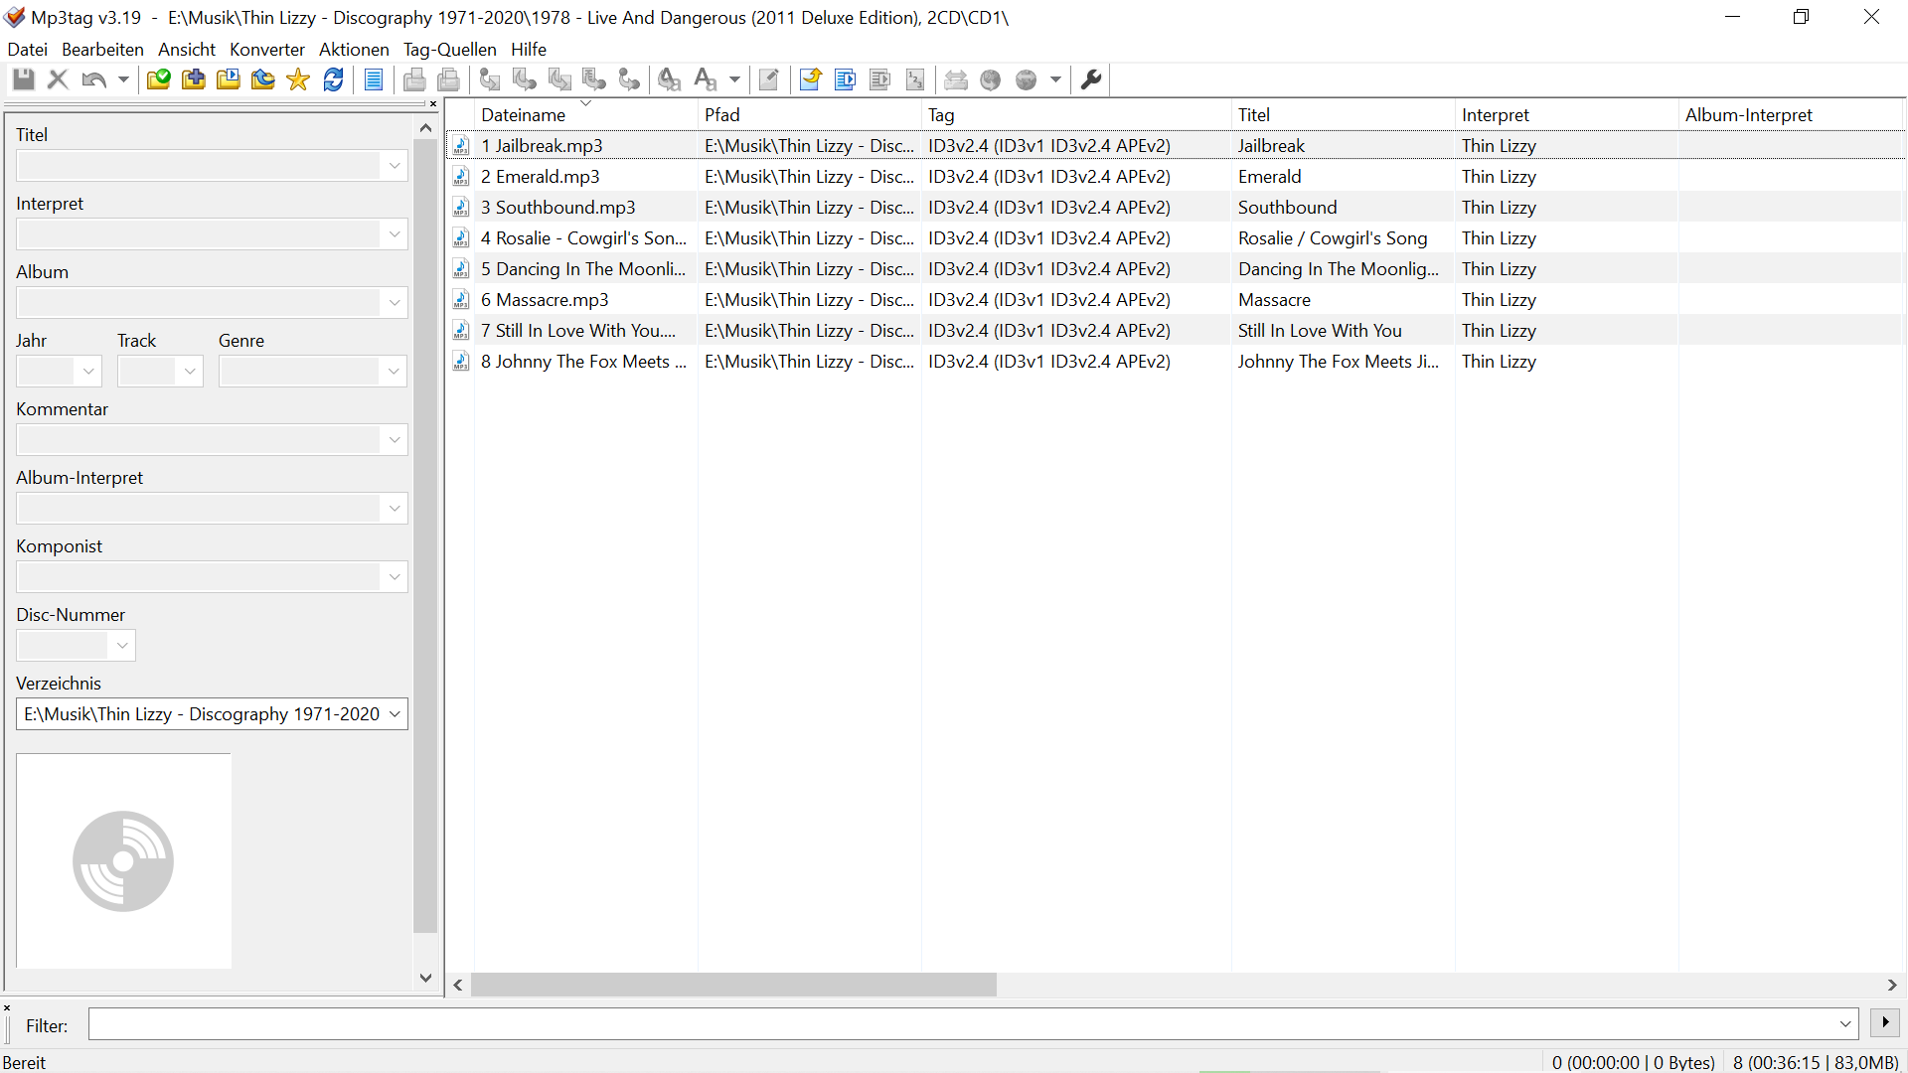Click the gray numbered page 123 icon

click(915, 79)
